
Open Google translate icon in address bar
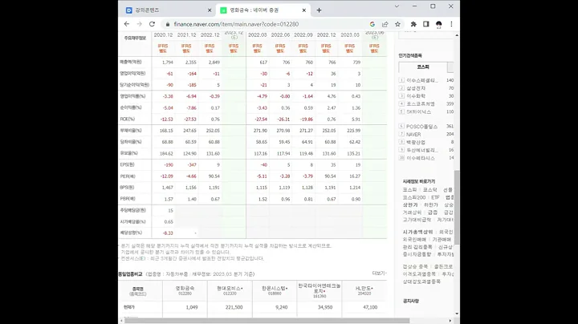pos(372,24)
